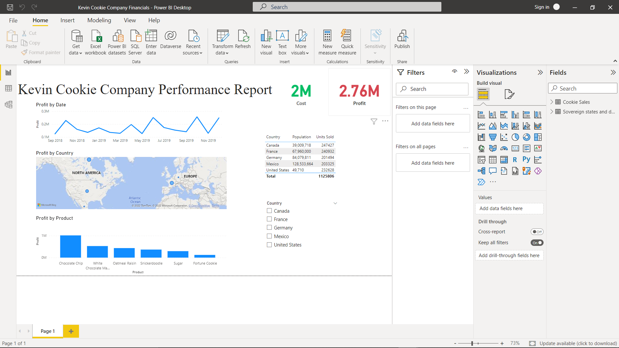Add a new page with plus button
Viewport: 619px width, 348px height.
pos(71,331)
